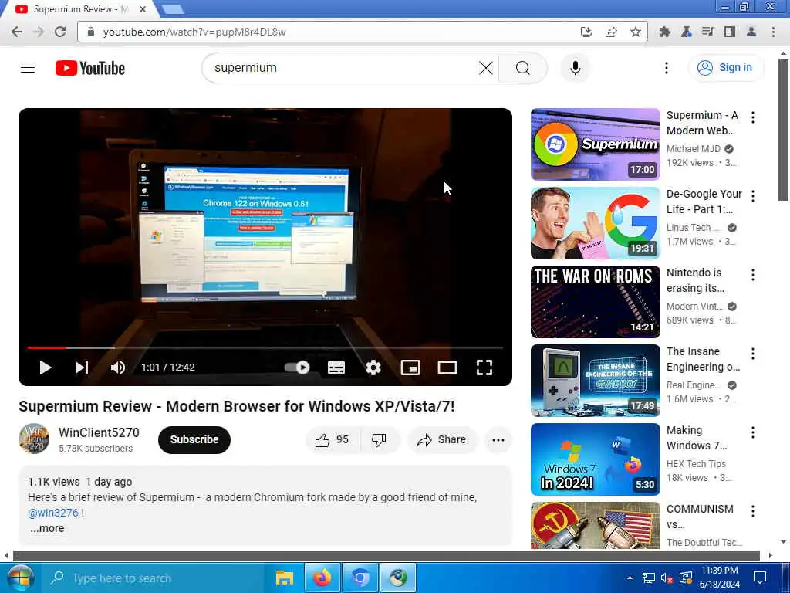
Task: Open Windows 7 In 2024 video thumbnail
Action: coord(595,459)
